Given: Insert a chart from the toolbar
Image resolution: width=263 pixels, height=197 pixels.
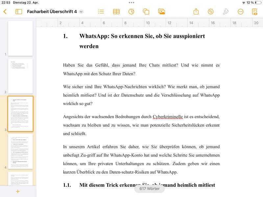Looking at the screenshot, I should click(x=131, y=11).
